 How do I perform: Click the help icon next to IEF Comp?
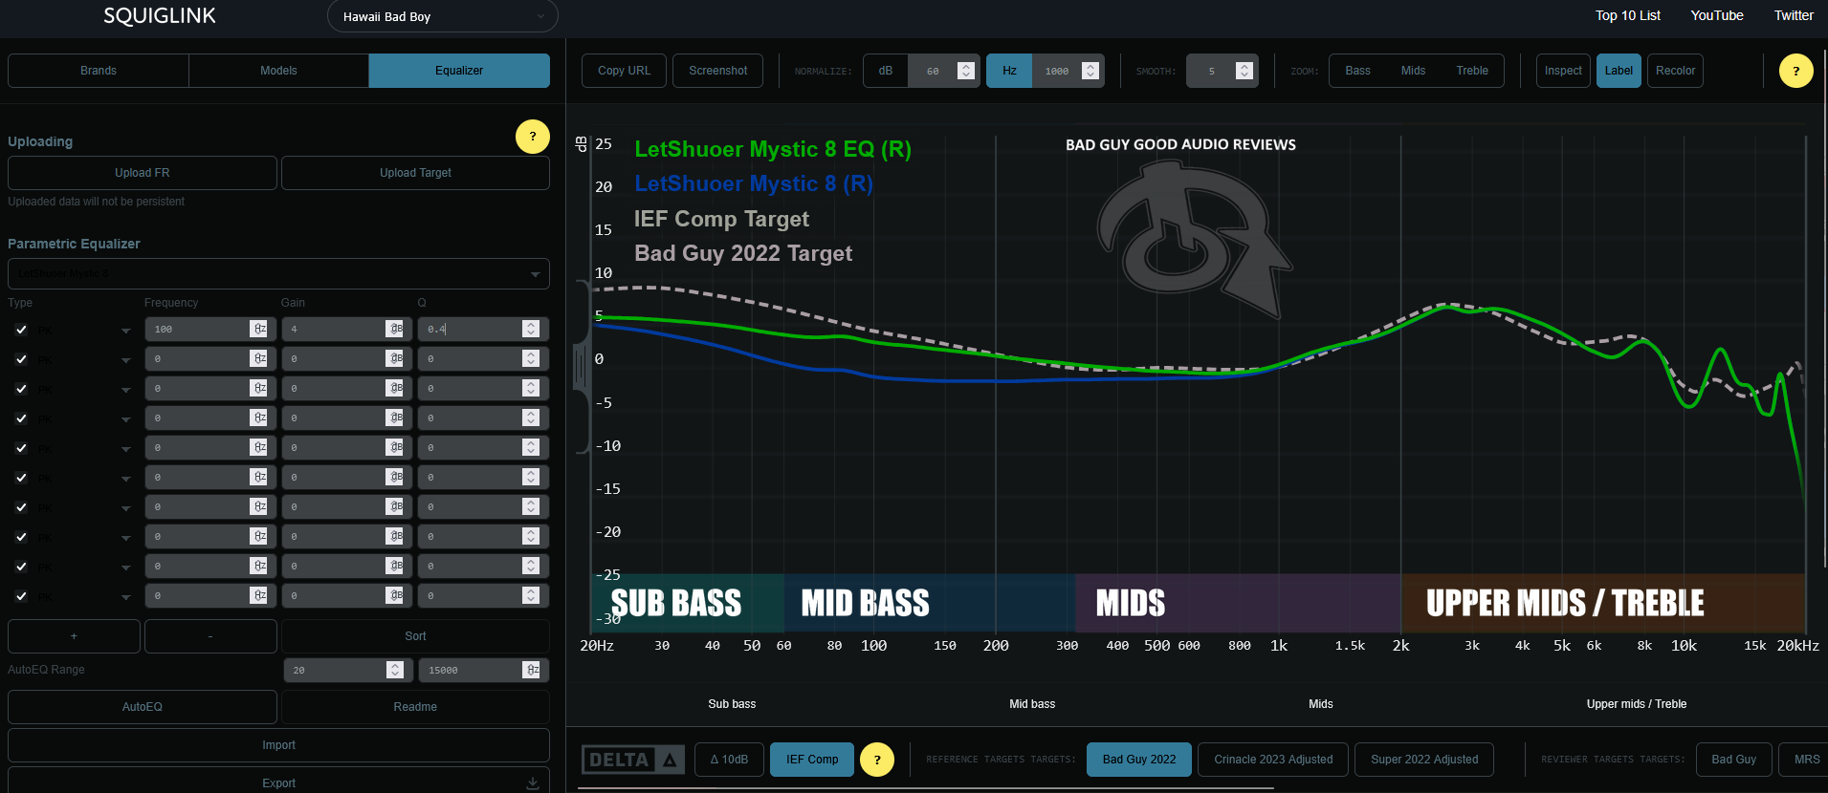[x=876, y=760]
